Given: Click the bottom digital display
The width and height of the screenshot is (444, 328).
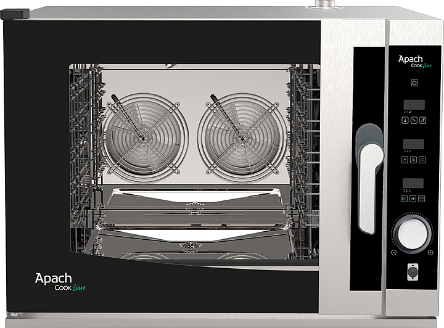Looking at the screenshot, I should (413, 183).
